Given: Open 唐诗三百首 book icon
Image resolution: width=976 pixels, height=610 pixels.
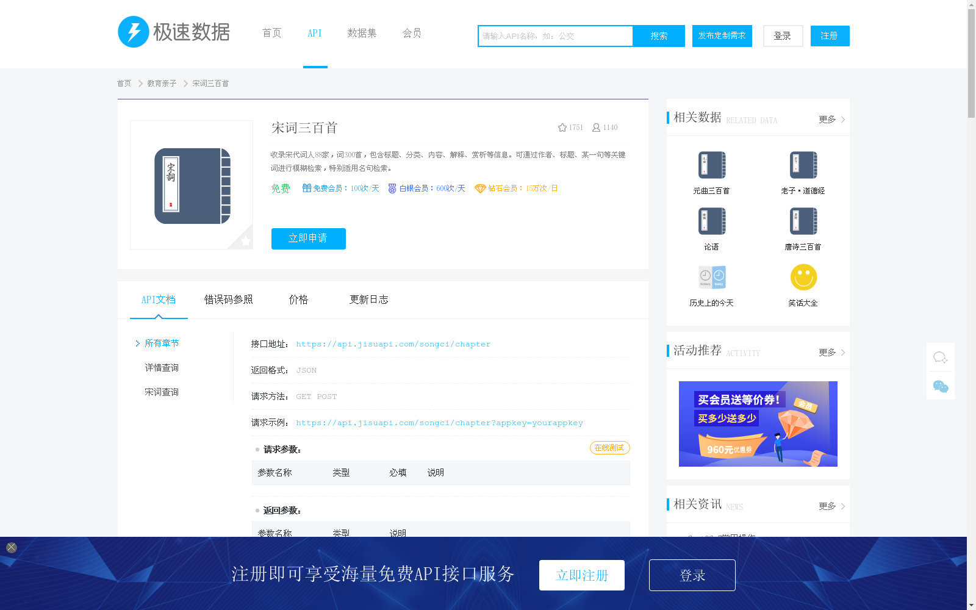Looking at the screenshot, I should (x=803, y=221).
